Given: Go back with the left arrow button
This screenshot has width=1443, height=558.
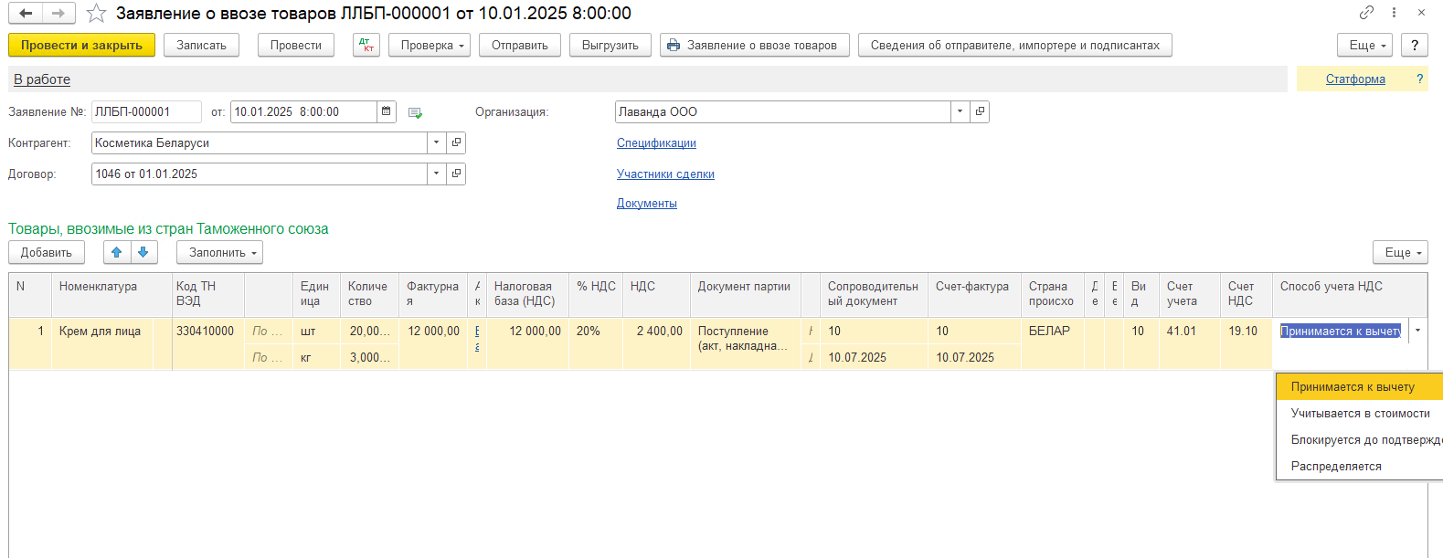Looking at the screenshot, I should pos(26,13).
